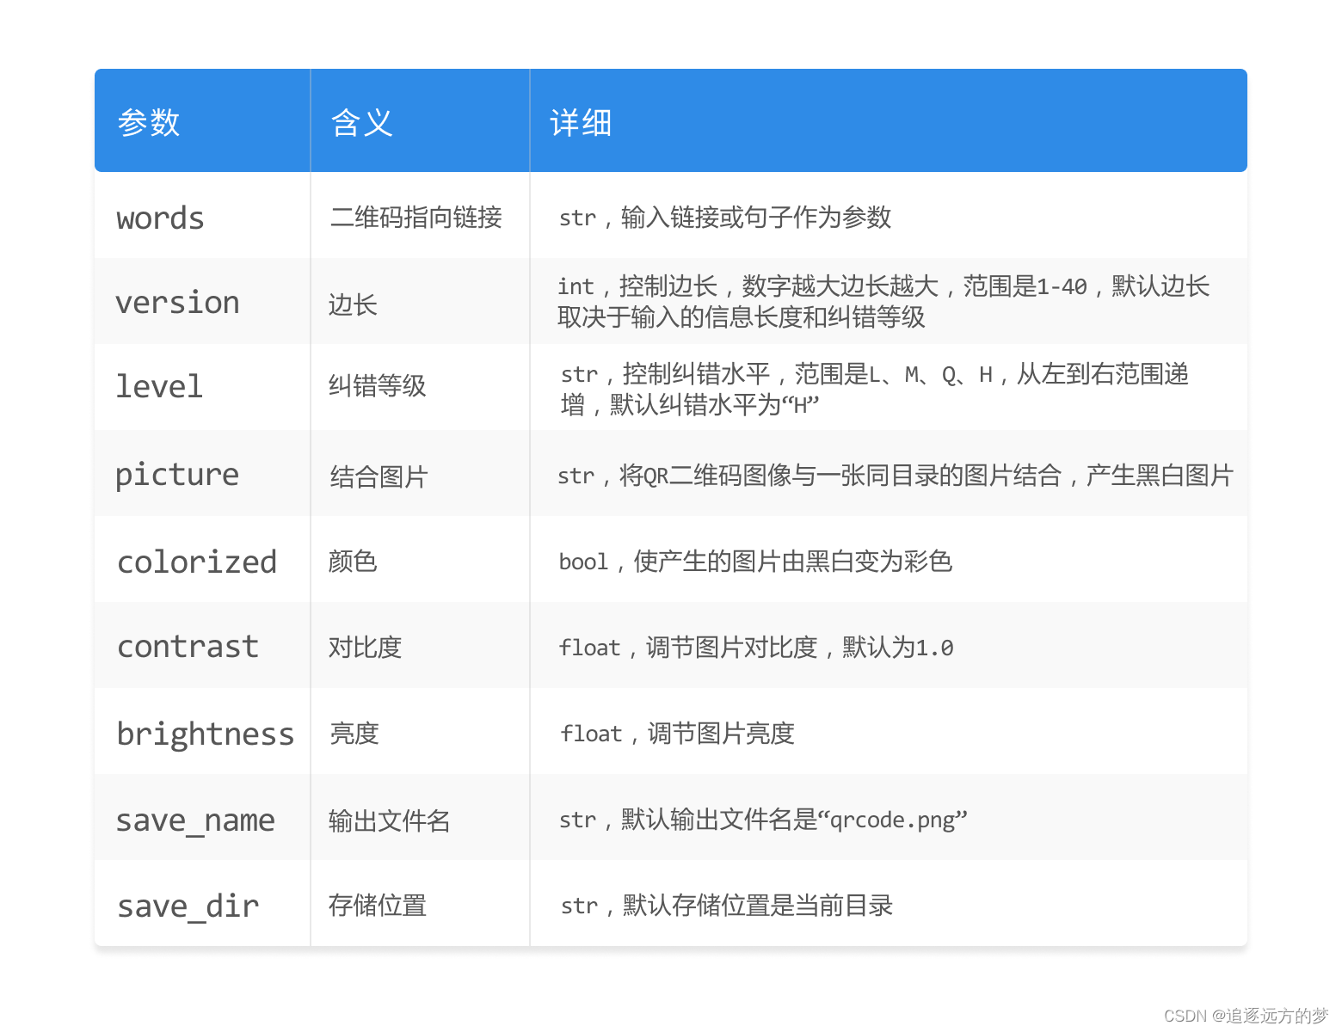The image size is (1342, 1032).
Task: Click the 二维码指向链接 meaning cell
Action: tap(420, 215)
